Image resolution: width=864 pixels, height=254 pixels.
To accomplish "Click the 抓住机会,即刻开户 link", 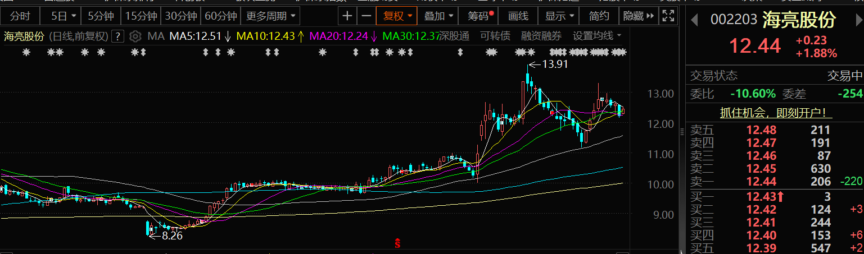I will [x=776, y=113].
